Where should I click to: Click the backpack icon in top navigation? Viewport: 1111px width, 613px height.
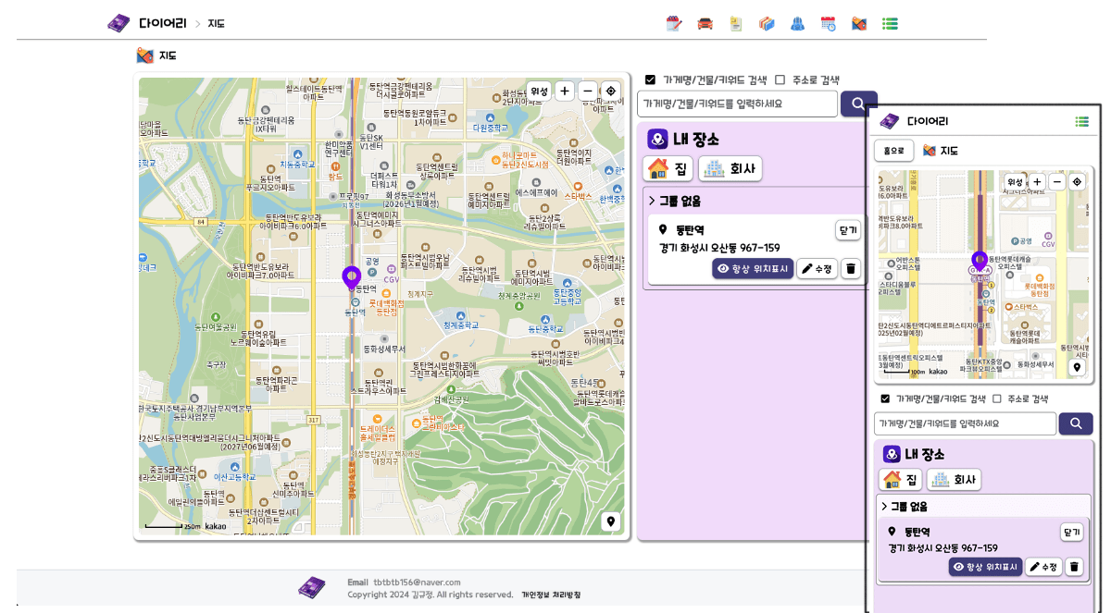click(x=797, y=24)
